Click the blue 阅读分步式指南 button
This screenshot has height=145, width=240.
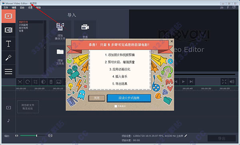129,98
